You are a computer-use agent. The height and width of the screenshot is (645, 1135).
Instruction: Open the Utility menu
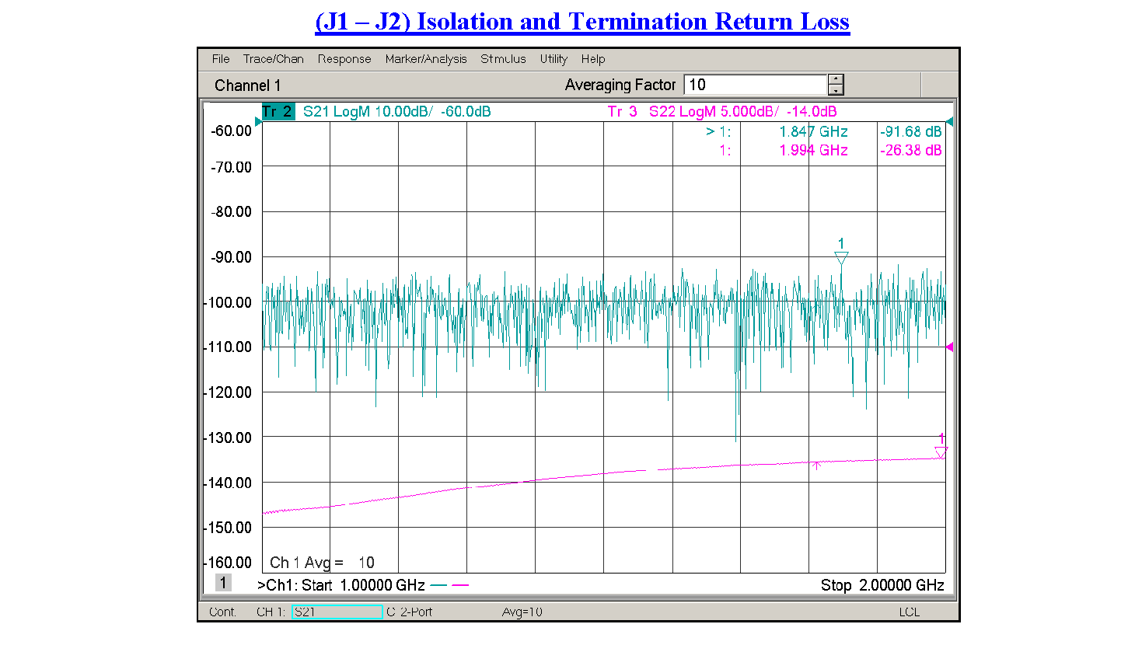point(554,59)
